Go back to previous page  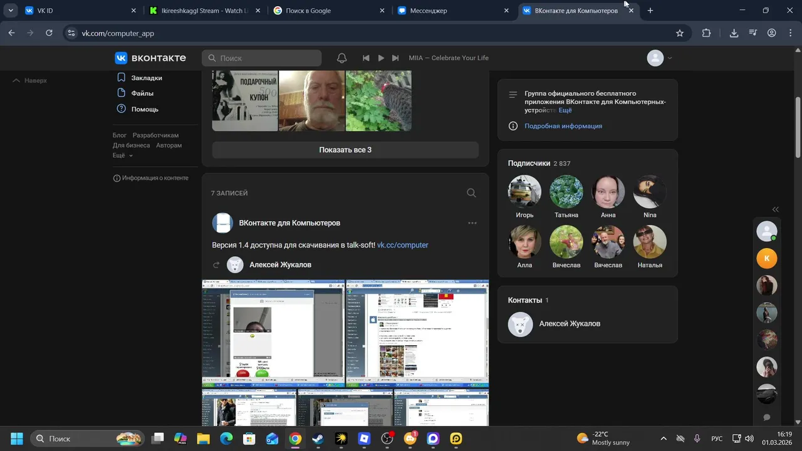tap(12, 33)
